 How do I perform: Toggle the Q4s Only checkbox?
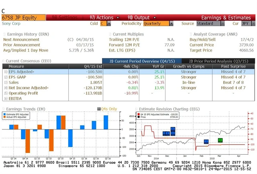click(x=98, y=109)
